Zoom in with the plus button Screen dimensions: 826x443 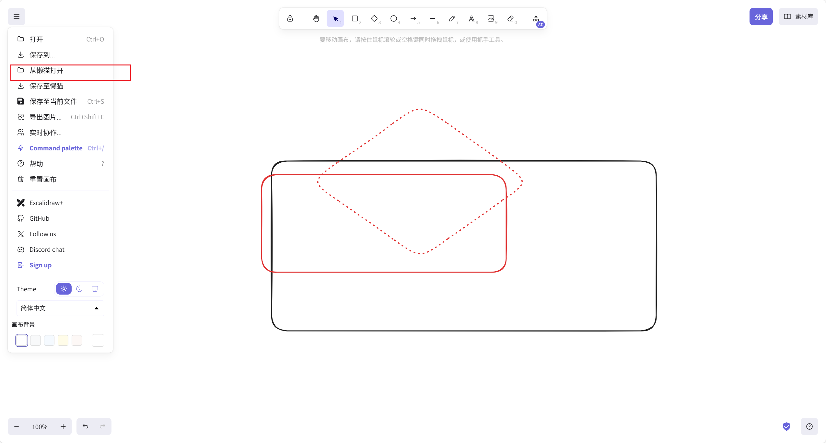(x=63, y=426)
